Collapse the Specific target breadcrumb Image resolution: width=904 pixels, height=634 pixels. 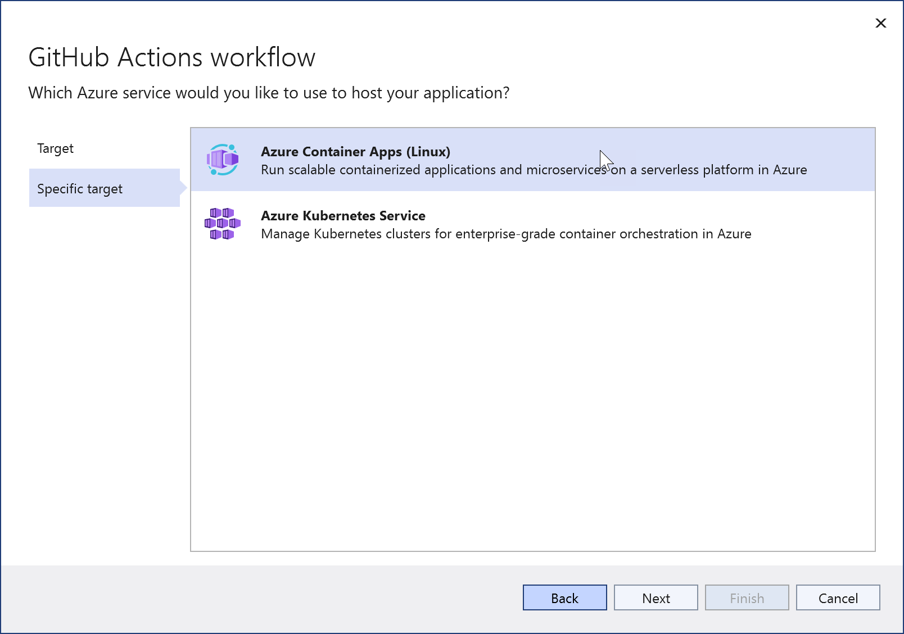pos(184,188)
